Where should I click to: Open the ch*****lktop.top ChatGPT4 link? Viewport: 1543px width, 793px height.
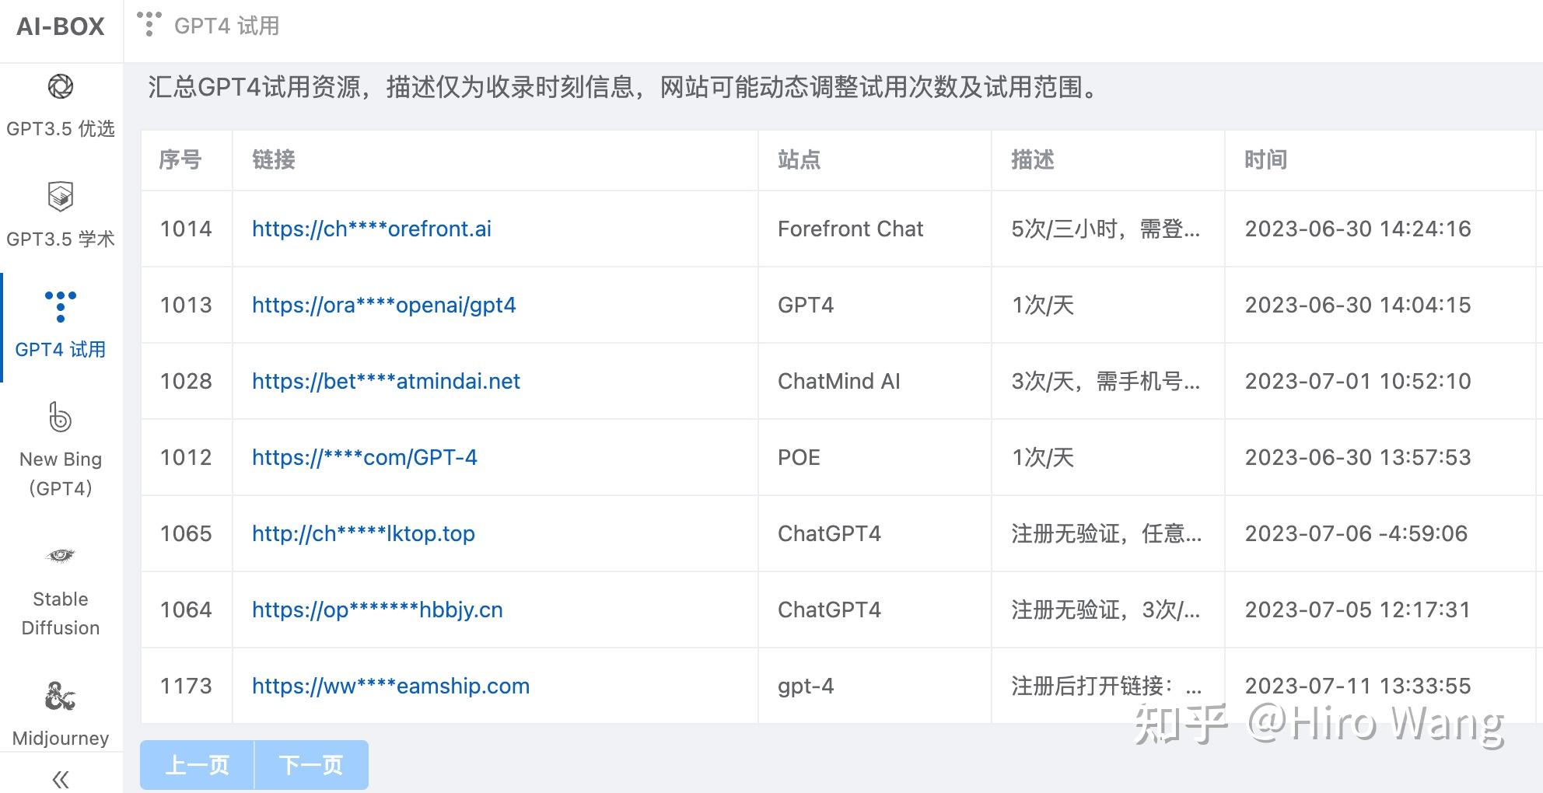click(362, 533)
